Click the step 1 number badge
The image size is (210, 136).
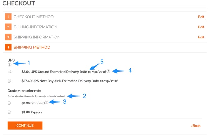click(8, 17)
